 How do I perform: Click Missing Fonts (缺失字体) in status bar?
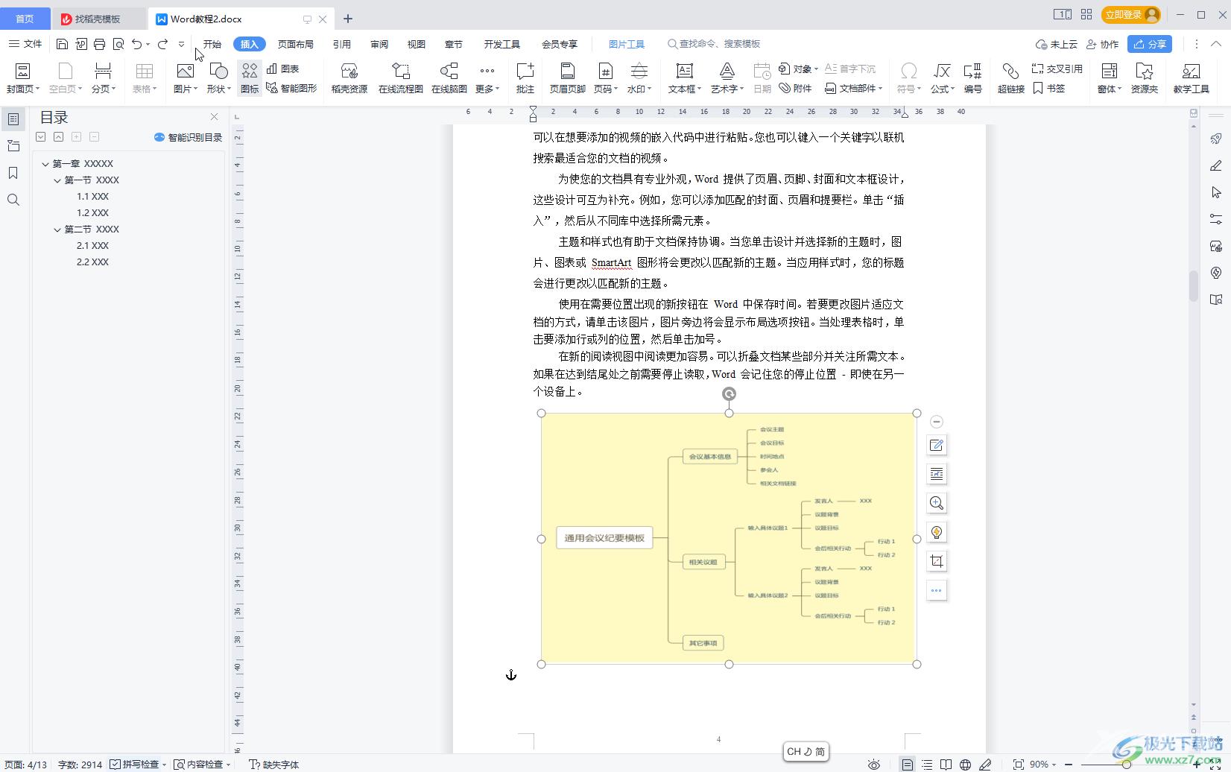273,764
